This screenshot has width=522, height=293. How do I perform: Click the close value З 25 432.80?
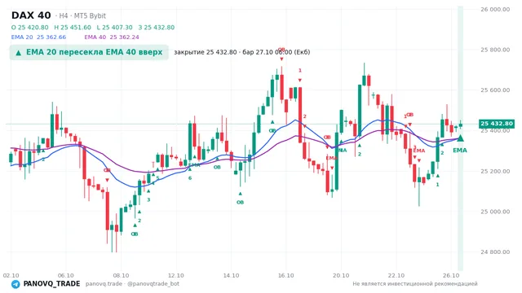[157, 27]
